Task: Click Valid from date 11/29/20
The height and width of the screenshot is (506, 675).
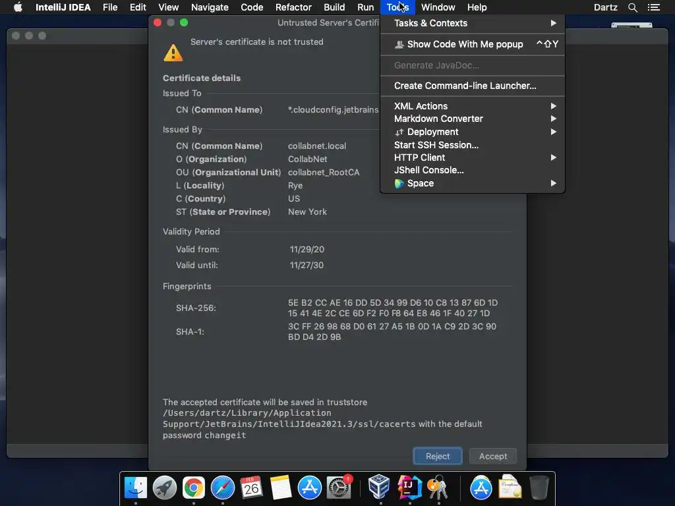Action: [307, 250]
